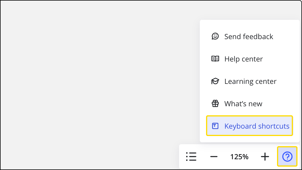Click the empty gray canvas area
The width and height of the screenshot is (302, 170).
pyautogui.click(x=99, y=85)
